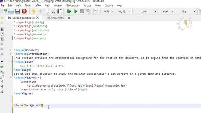This screenshot has height=113, width=201.
Task: Paste from clipboard icon
Action: tap(60, 11)
